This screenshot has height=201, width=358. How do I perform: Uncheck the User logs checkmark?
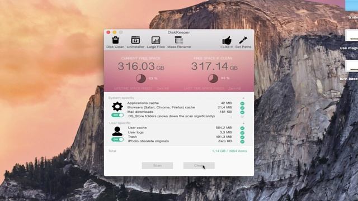[x=242, y=133]
